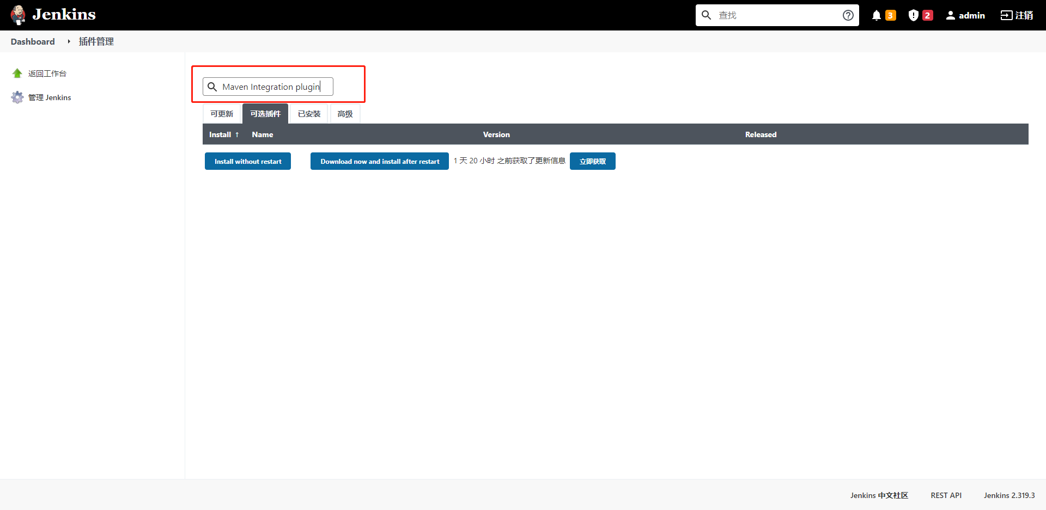Open the search help question mark icon
Image resolution: width=1046 pixels, height=510 pixels.
click(848, 15)
